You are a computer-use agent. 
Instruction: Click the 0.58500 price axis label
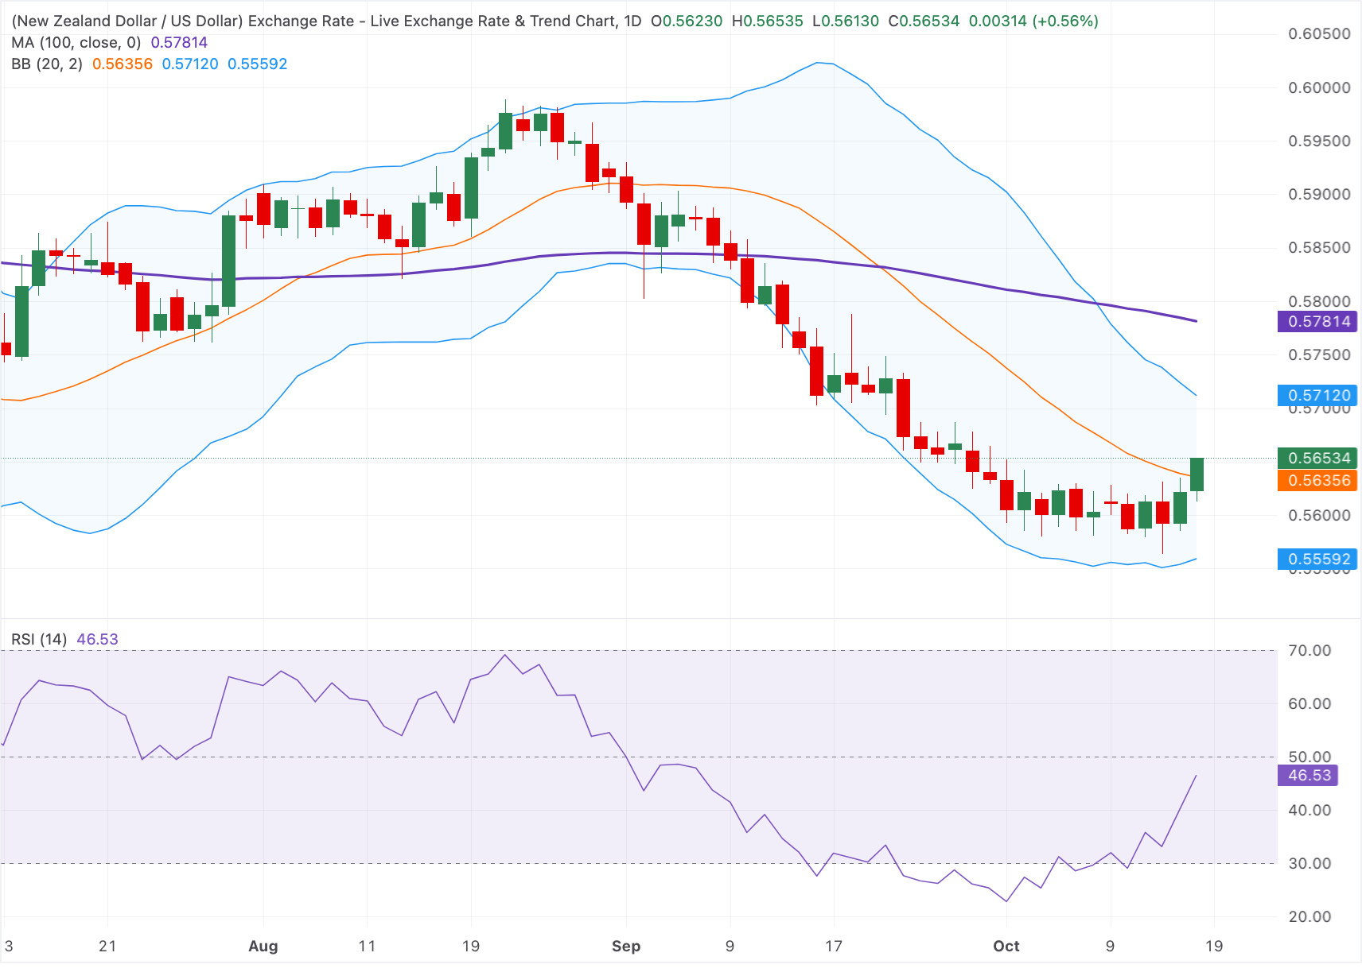pyautogui.click(x=1319, y=248)
